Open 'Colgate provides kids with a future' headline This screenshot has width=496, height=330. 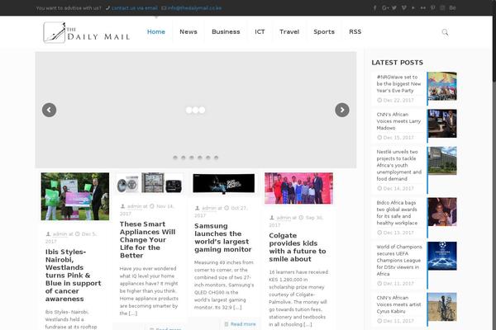pyautogui.click(x=298, y=247)
